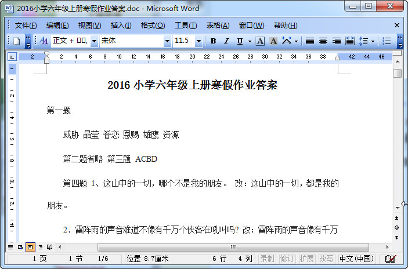Open the 工具(T) menu
408x269 pixels.
(x=186, y=26)
